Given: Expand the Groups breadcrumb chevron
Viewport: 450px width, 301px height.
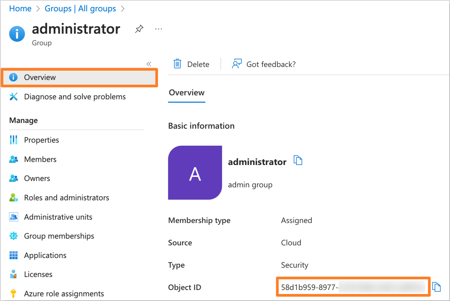Looking at the screenshot, I should click(123, 8).
